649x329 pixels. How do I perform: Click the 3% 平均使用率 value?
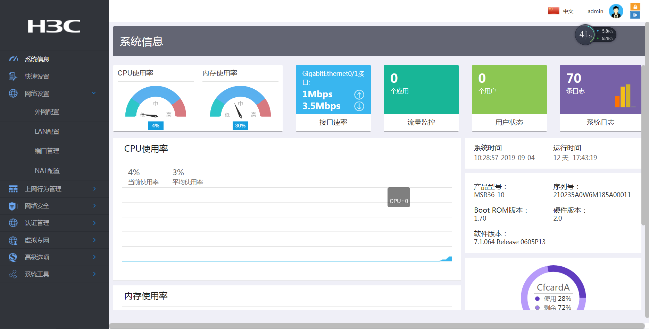coord(178,172)
